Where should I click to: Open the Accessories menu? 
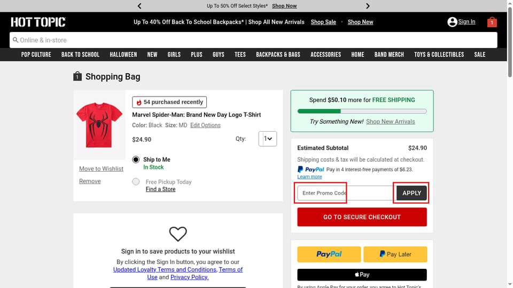325,54
